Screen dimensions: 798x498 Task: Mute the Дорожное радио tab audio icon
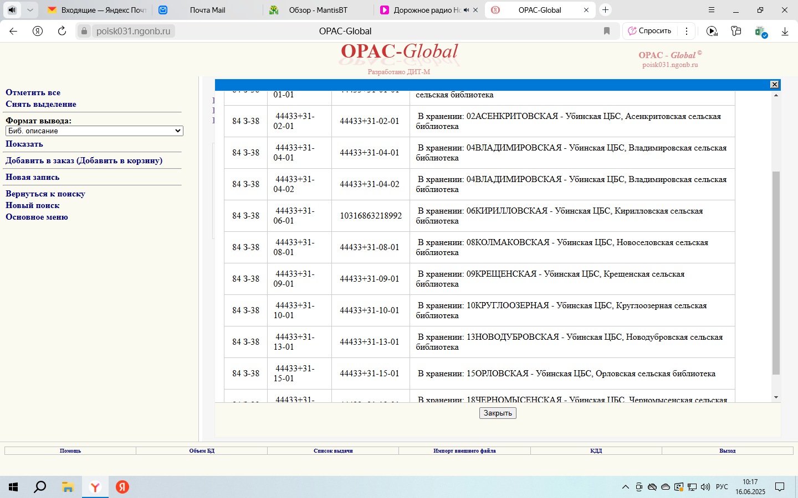(466, 10)
